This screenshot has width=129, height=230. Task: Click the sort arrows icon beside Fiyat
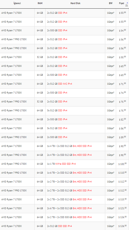click(x=127, y=5)
